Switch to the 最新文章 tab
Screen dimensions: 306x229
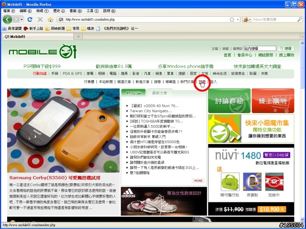click(x=160, y=93)
